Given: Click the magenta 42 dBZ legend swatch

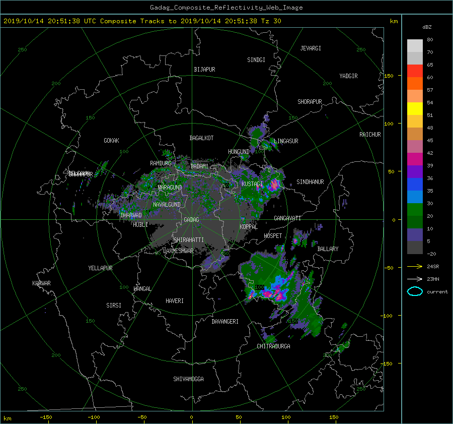Looking at the screenshot, I should [x=415, y=159].
